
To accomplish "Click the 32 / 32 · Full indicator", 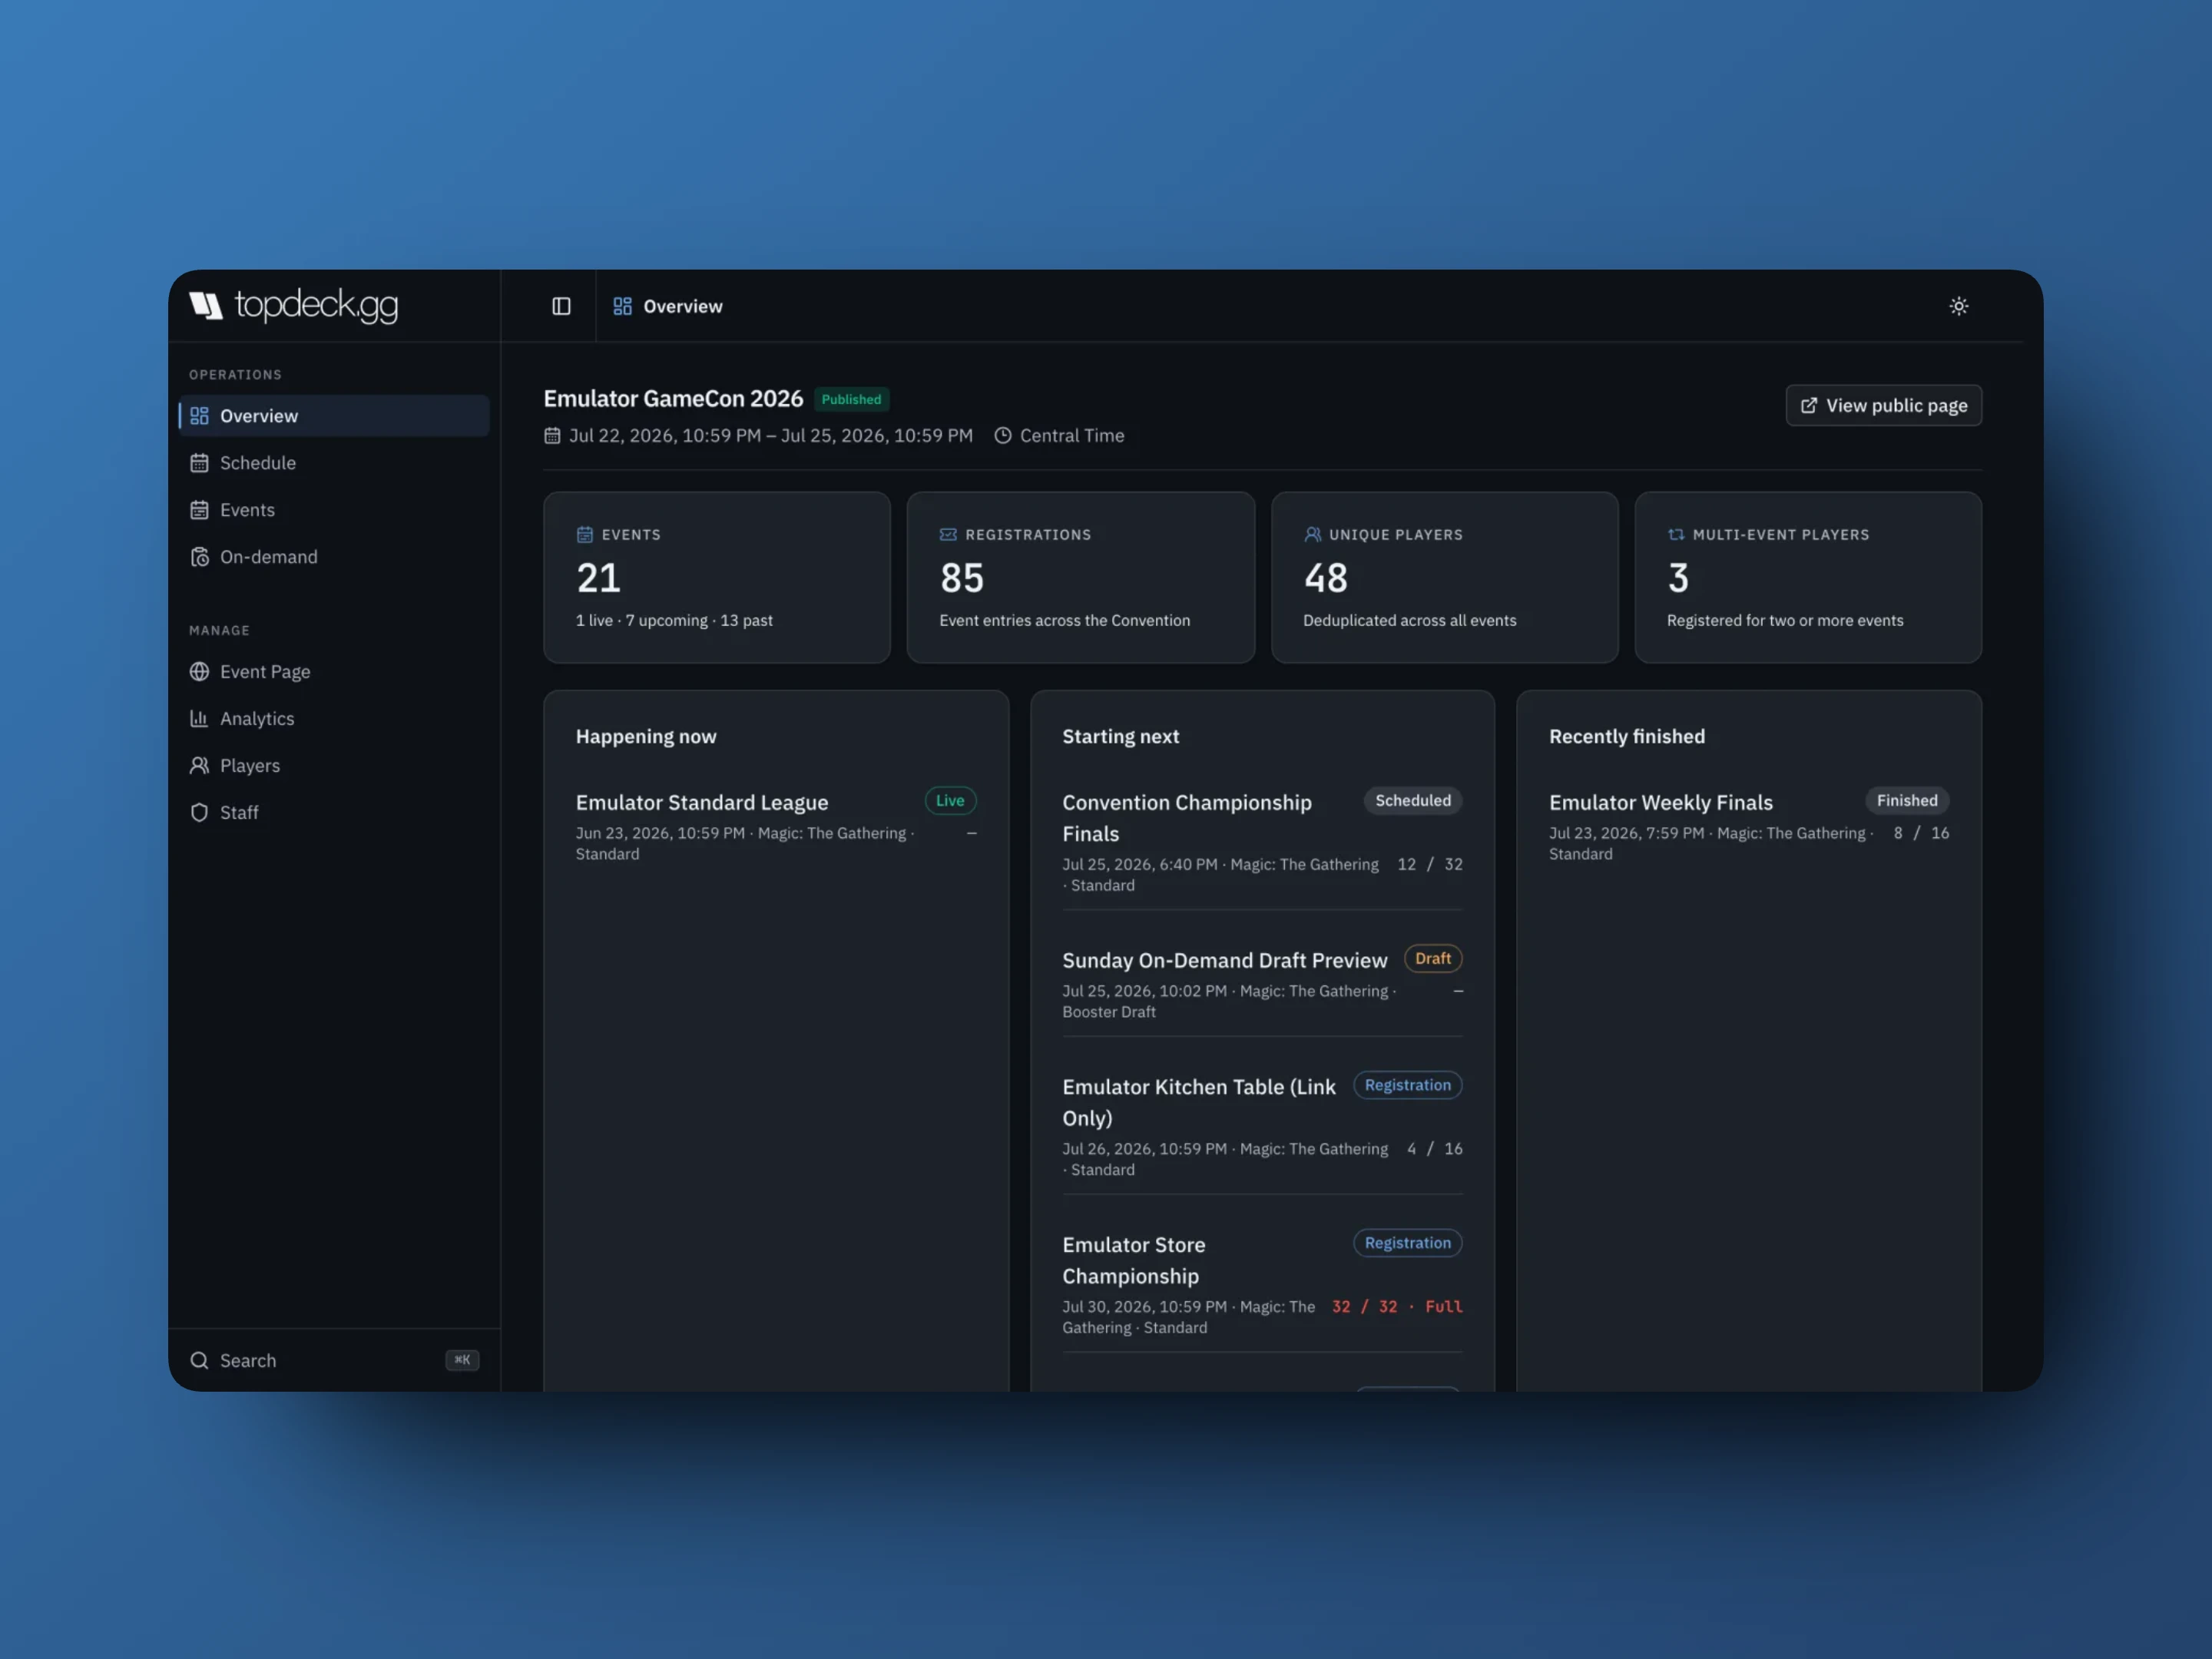I will [x=1397, y=1307].
